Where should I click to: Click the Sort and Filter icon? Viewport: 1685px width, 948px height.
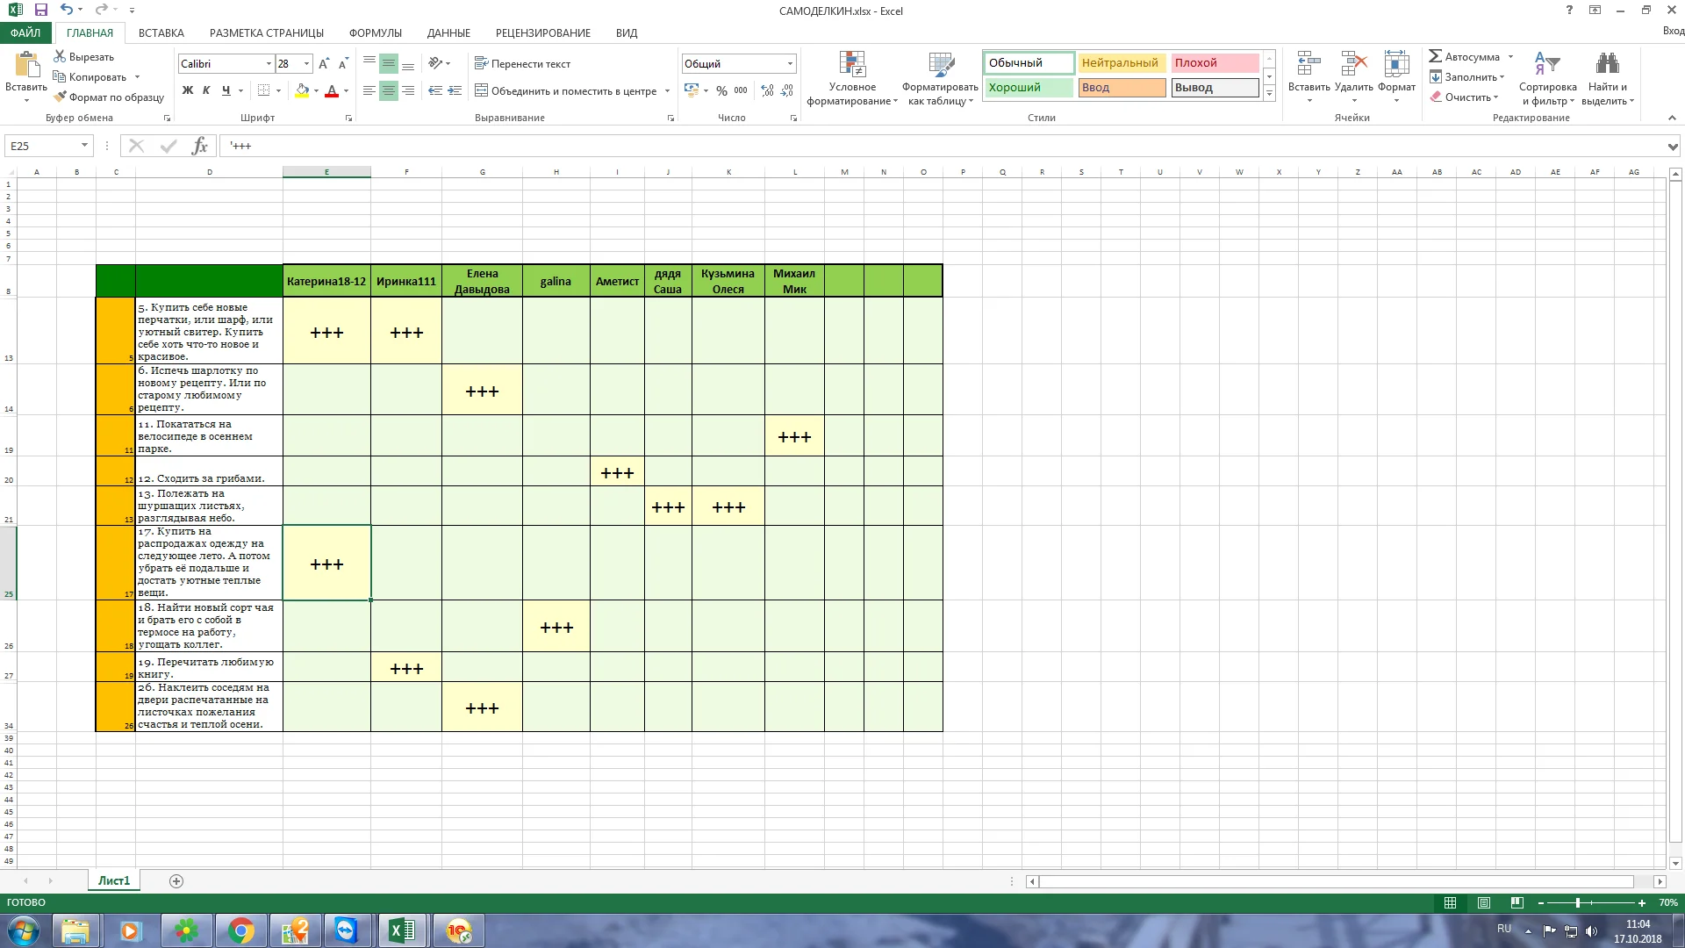(x=1546, y=65)
